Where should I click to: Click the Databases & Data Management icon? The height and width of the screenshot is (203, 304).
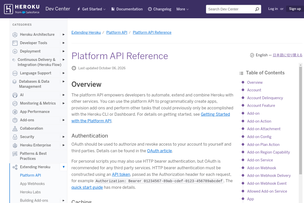(x=14, y=82)
